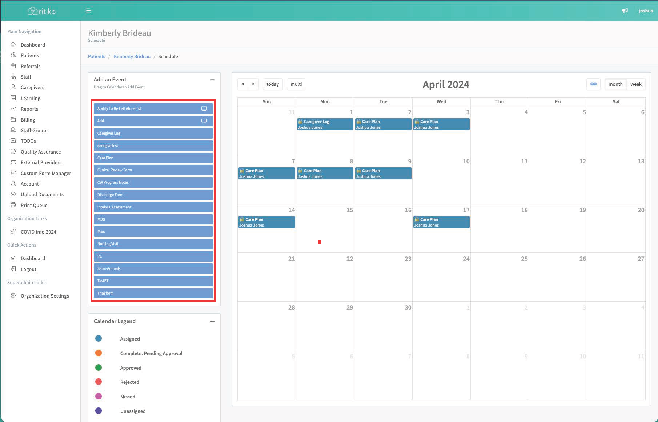Click the hamburger menu icon
This screenshot has width=658, height=422.
click(x=88, y=11)
